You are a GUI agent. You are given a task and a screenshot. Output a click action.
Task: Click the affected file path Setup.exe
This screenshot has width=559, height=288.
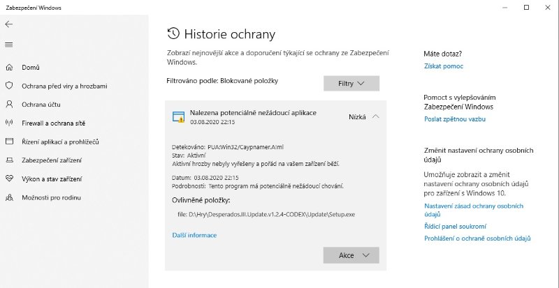coord(266,214)
